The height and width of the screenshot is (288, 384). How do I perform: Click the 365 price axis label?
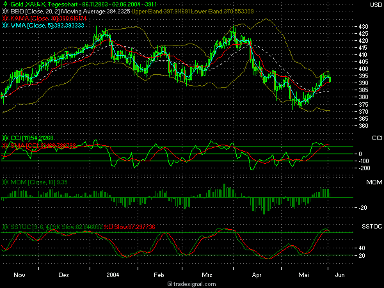pos(364,119)
